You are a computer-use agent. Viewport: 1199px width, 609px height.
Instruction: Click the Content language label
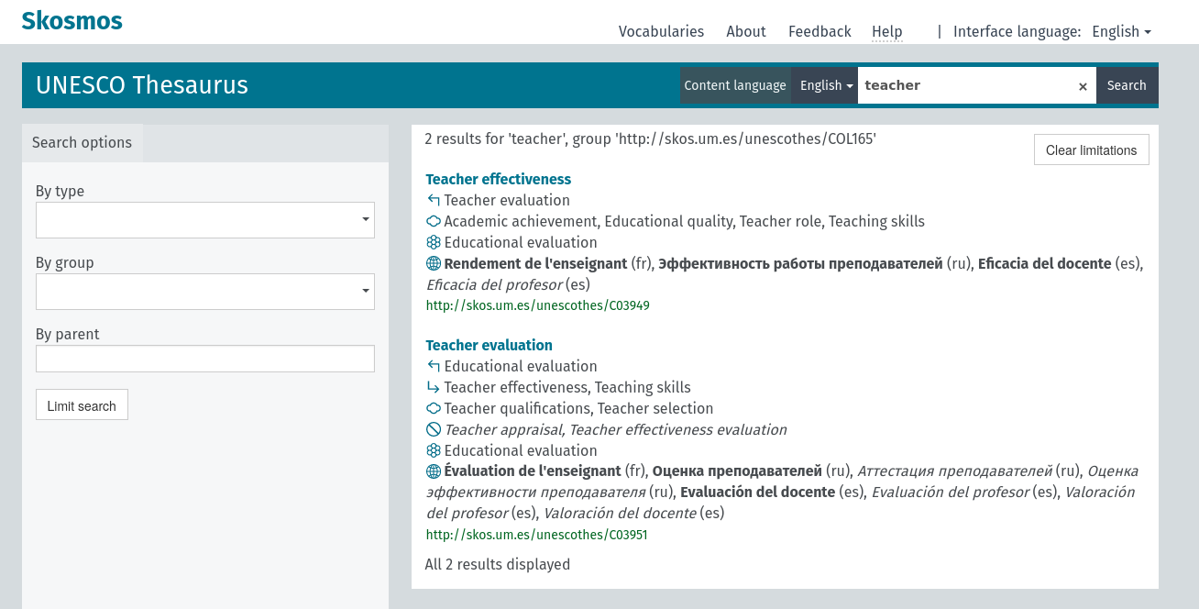click(735, 85)
